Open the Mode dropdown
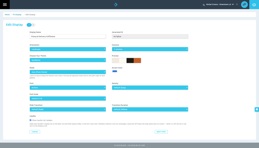The width and height of the screenshot is (259, 148). point(68,72)
